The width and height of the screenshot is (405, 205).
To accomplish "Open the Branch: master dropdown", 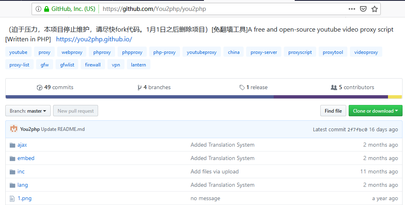I will click(28, 111).
